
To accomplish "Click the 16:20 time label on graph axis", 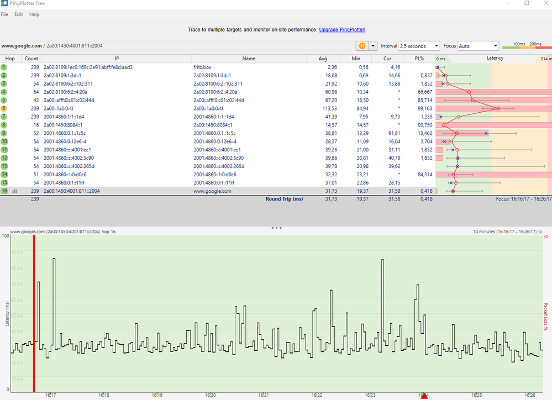I will (210, 396).
